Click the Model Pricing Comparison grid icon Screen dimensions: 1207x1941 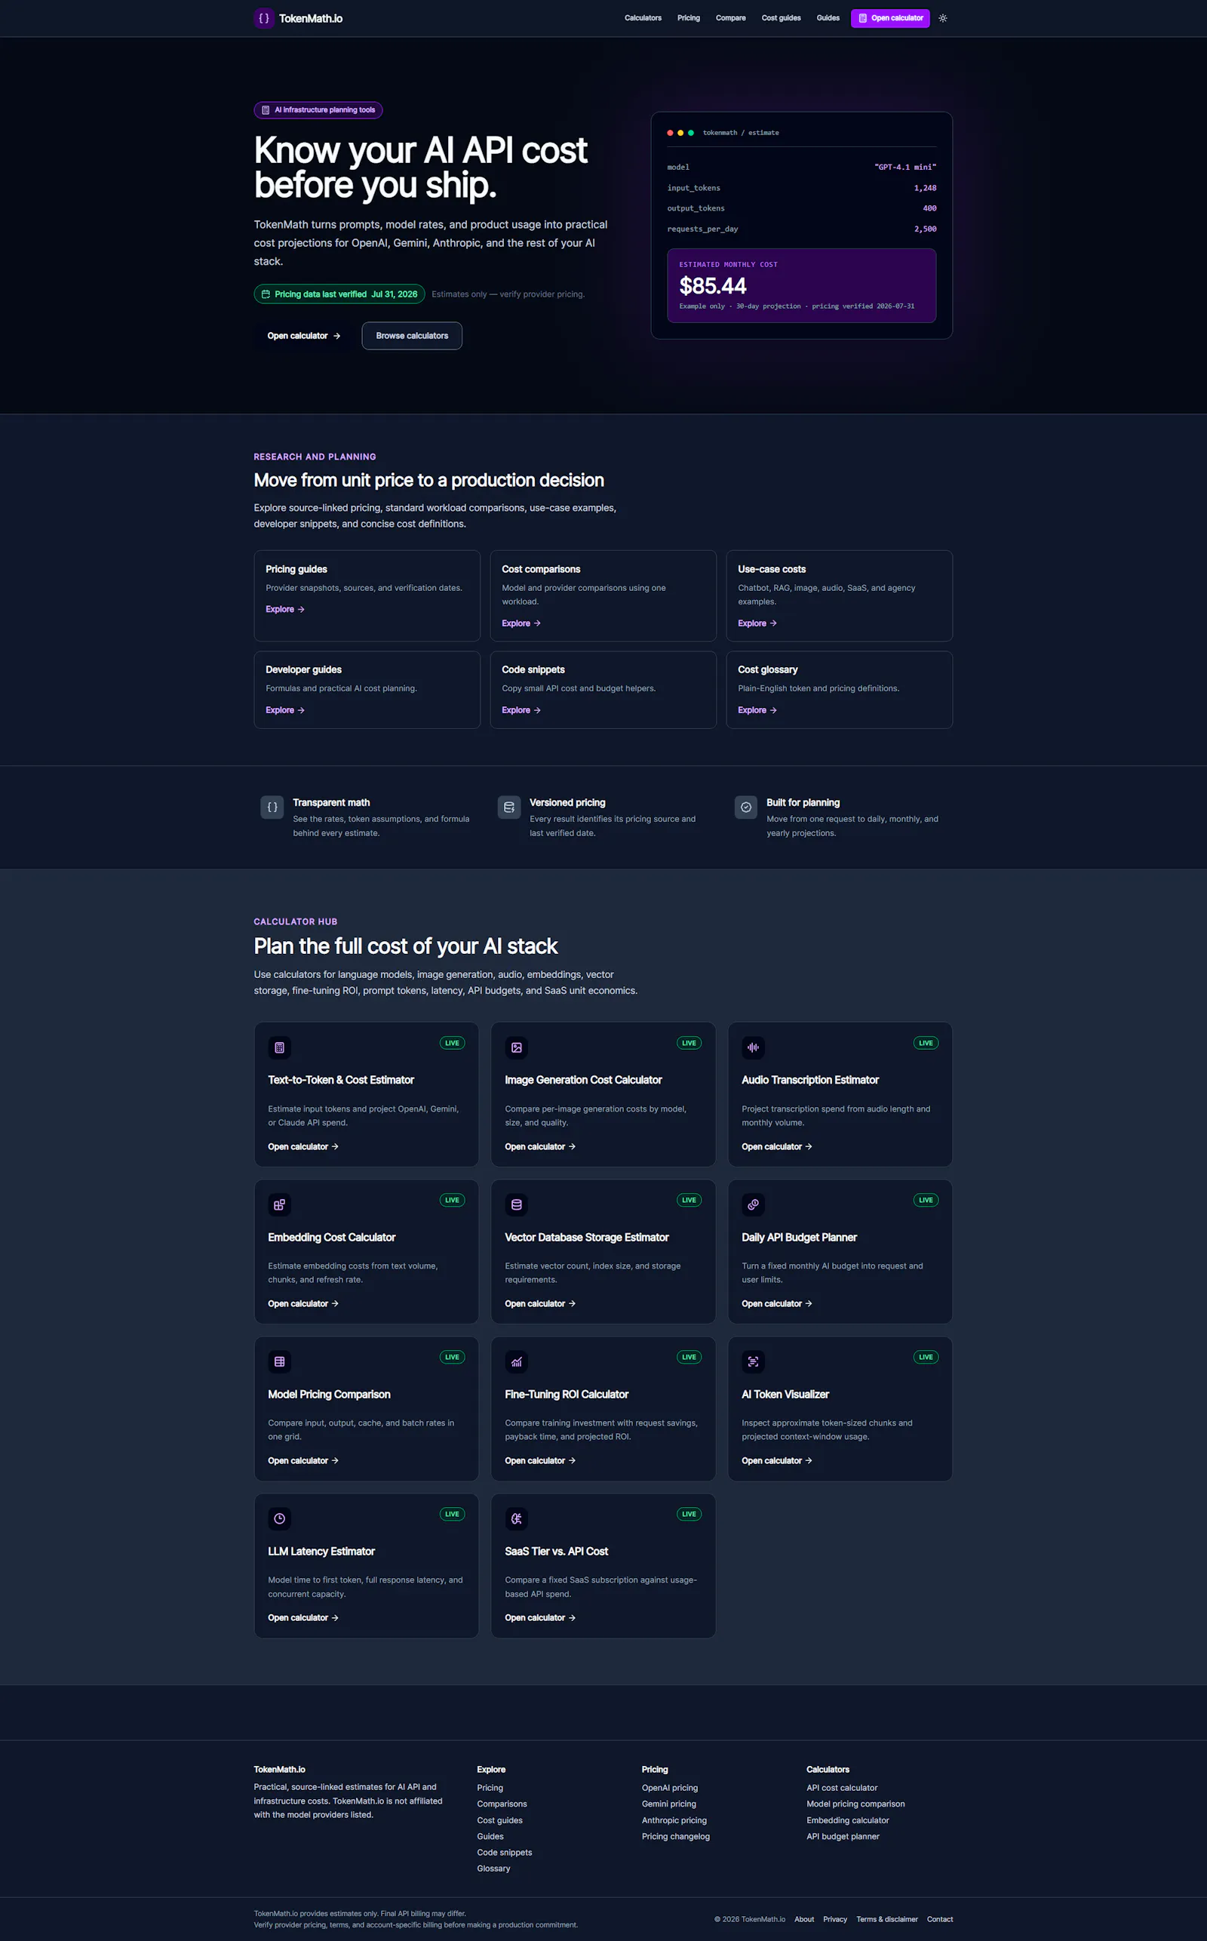point(279,1362)
